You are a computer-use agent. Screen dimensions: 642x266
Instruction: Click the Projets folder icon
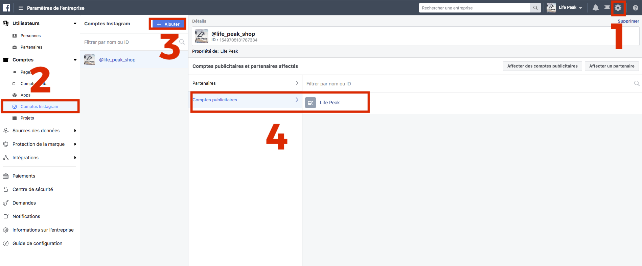(15, 118)
